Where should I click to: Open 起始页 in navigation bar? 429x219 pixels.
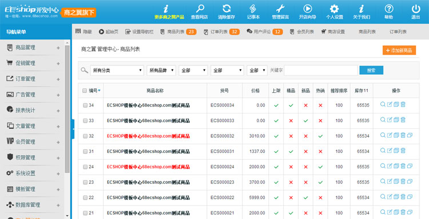(109, 31)
